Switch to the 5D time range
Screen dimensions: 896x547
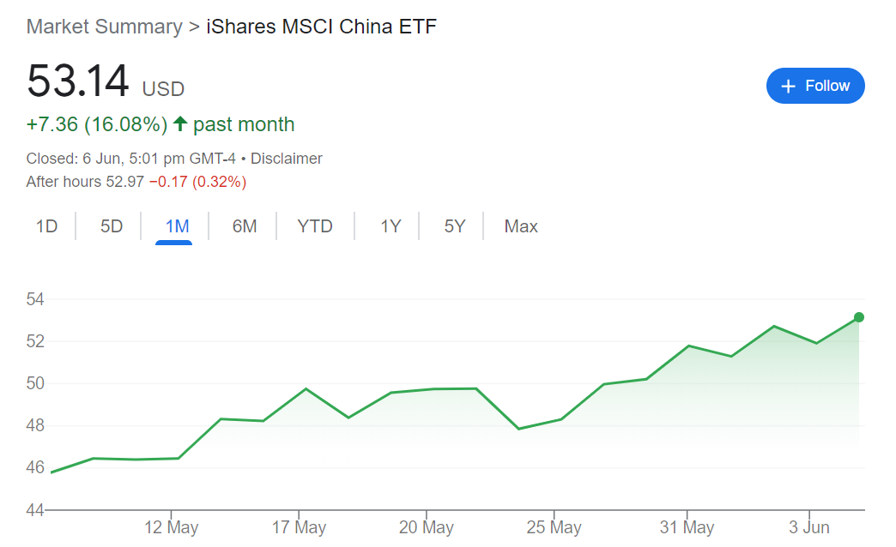(112, 226)
